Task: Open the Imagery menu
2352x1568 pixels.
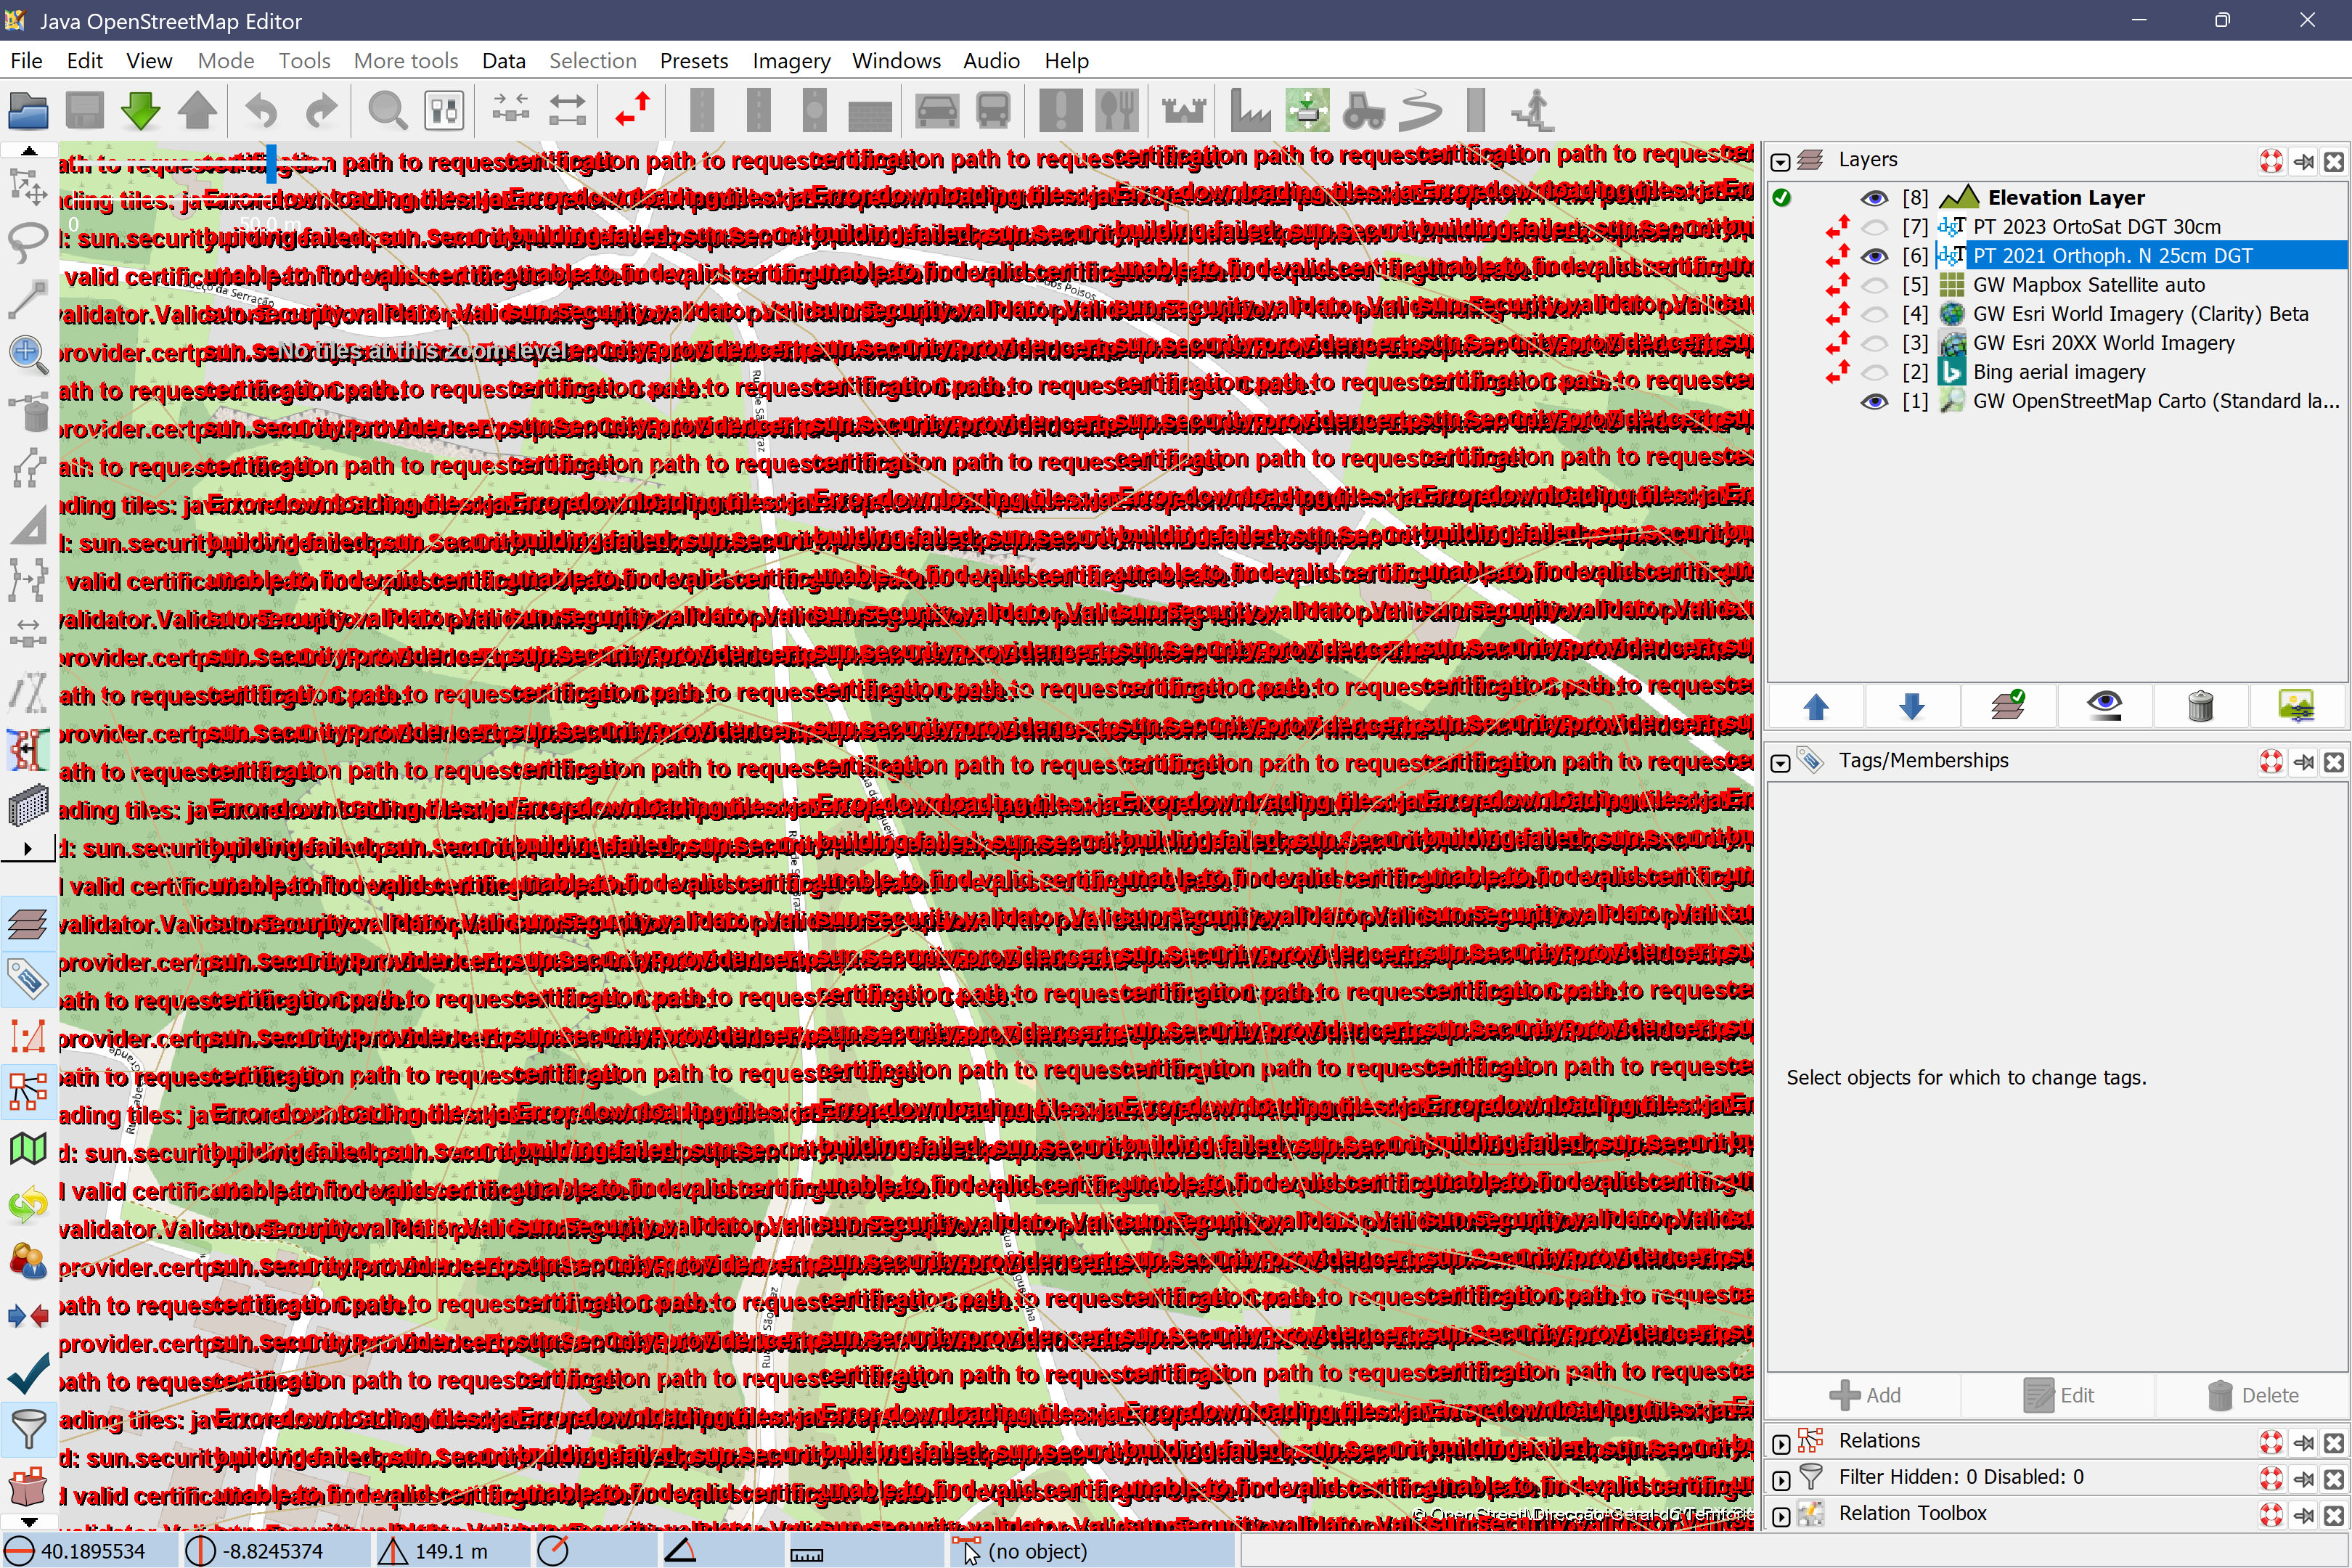Action: [x=790, y=61]
